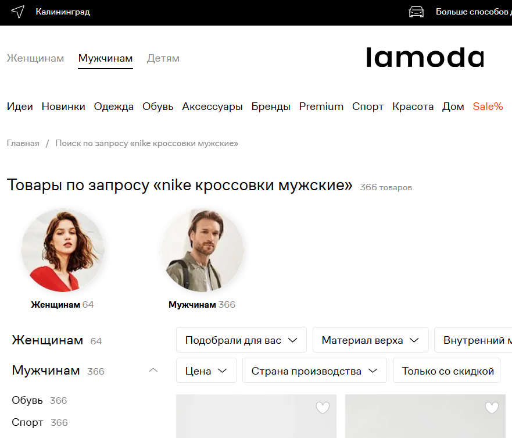Click the delivery car icon in top bar

pyautogui.click(x=416, y=12)
